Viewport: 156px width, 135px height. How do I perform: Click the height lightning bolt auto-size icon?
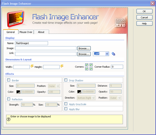click(x=62, y=66)
